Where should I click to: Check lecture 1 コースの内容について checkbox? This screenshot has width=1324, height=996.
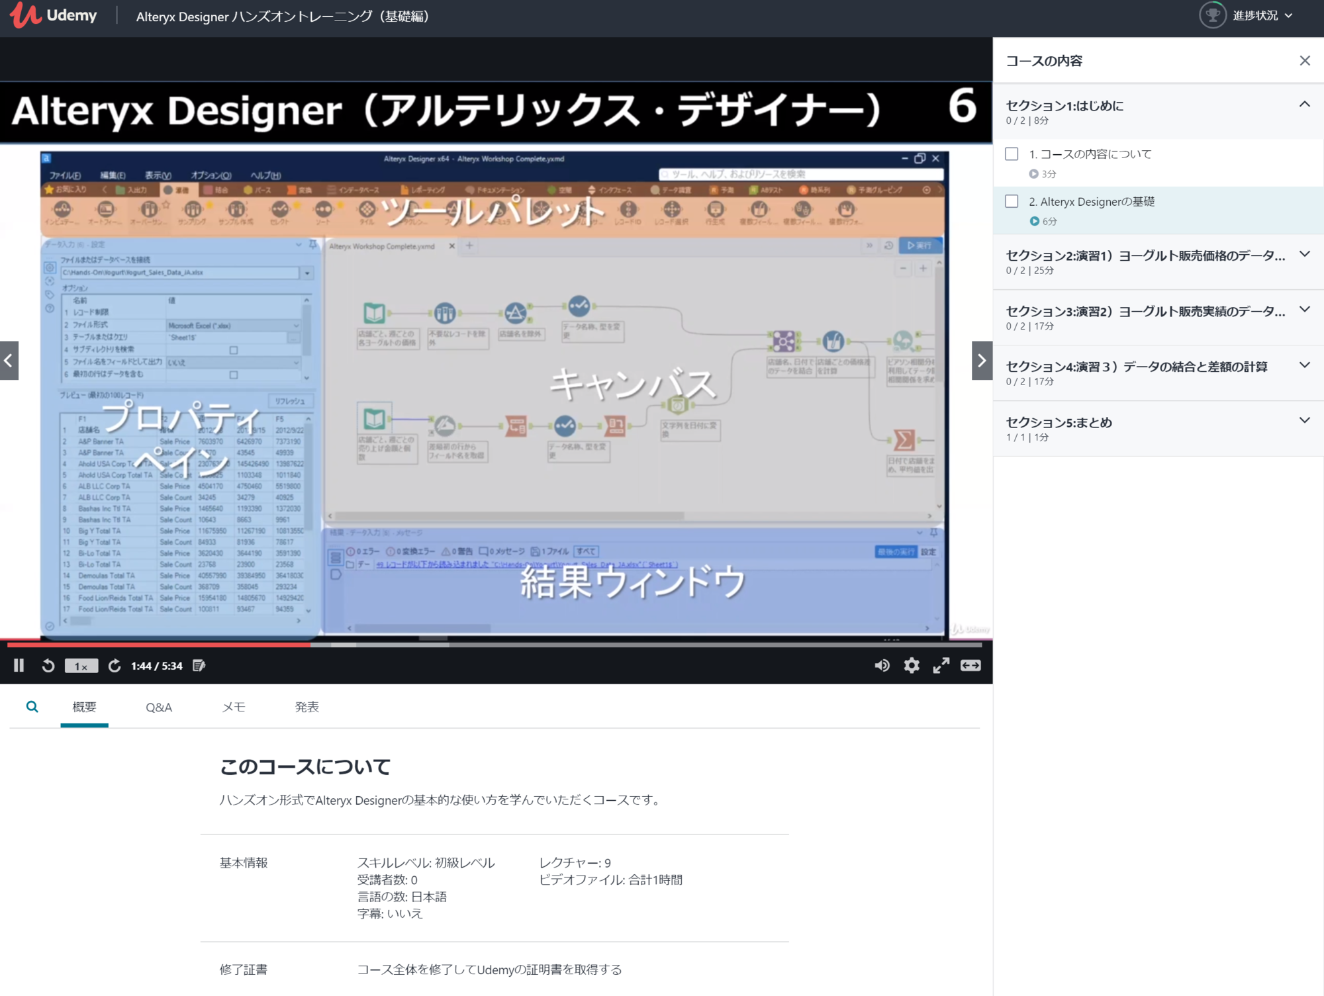[x=1012, y=154]
